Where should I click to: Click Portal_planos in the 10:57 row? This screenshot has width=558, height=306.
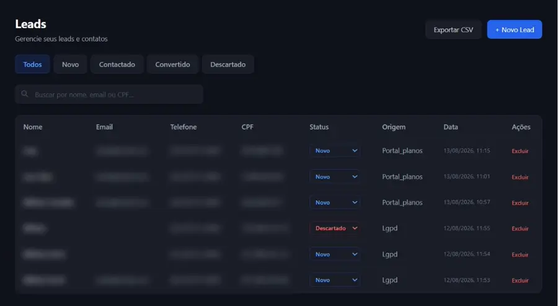[x=402, y=202]
